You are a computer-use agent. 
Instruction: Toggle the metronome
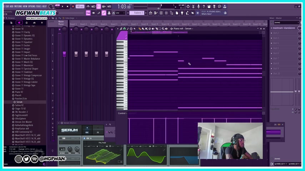[88, 6]
